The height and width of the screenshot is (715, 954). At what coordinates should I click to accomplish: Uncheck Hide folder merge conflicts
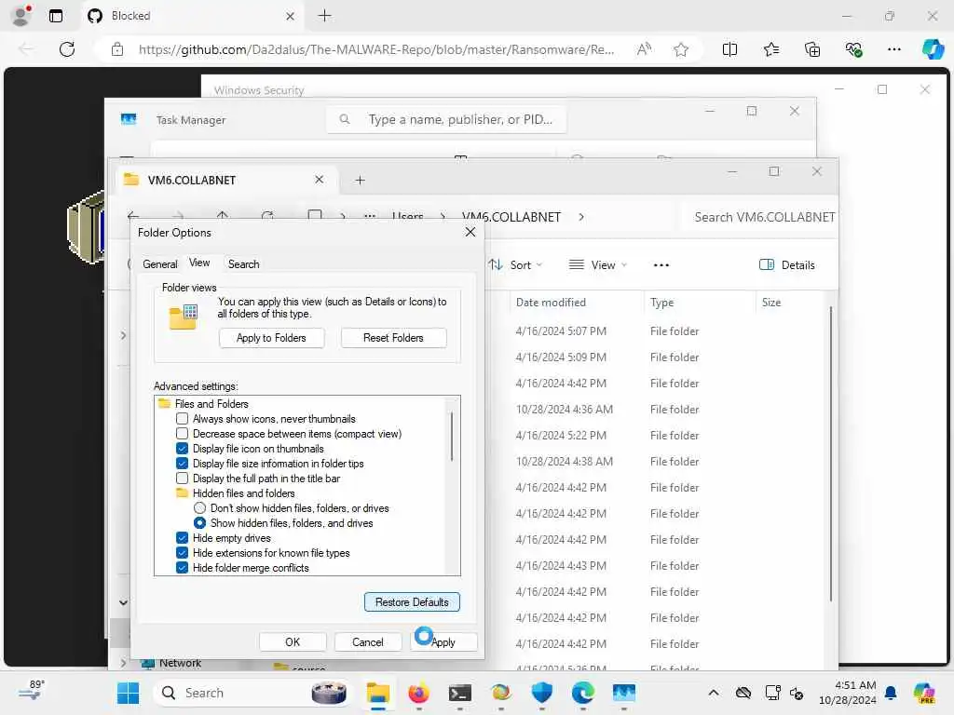click(x=182, y=567)
